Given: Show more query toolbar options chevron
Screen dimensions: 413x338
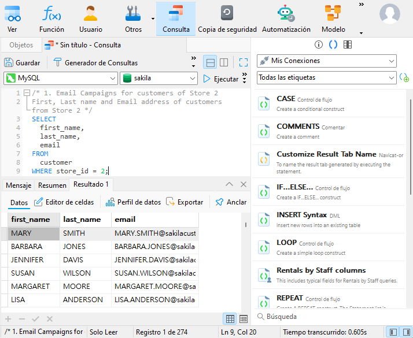Looking at the screenshot, I should point(194,58).
